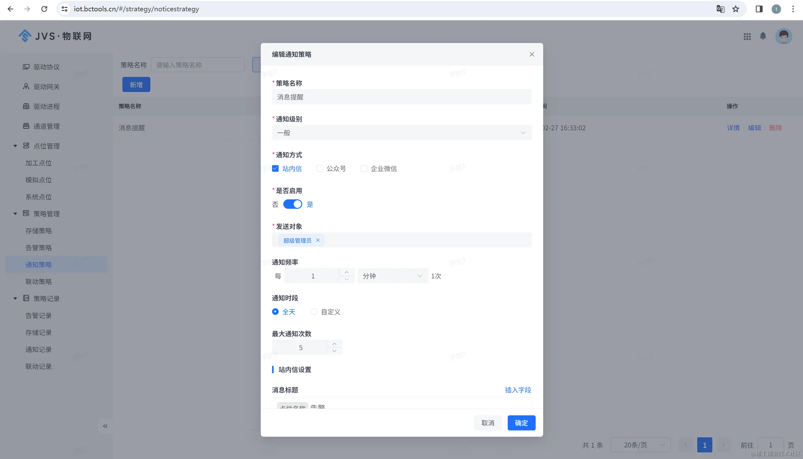This screenshot has width=803, height=459.
Task: Collapse the 策略管理 tree section
Action: point(15,214)
